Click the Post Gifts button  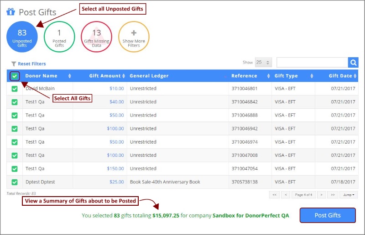pos(328,215)
